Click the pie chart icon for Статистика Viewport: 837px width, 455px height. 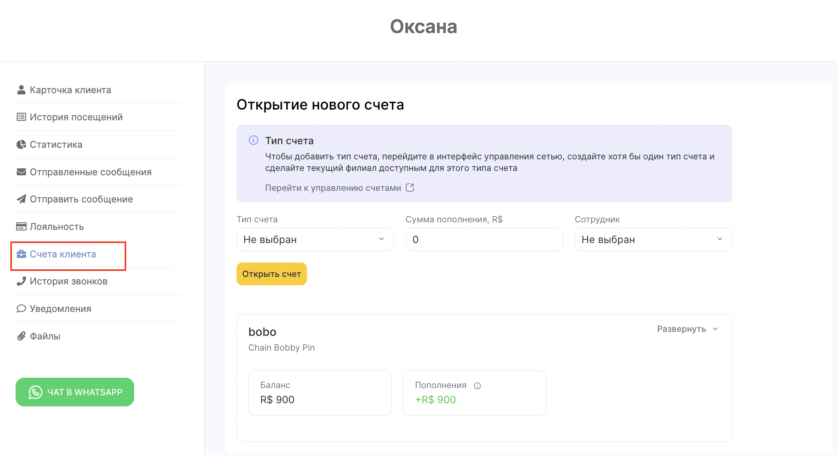tap(21, 144)
